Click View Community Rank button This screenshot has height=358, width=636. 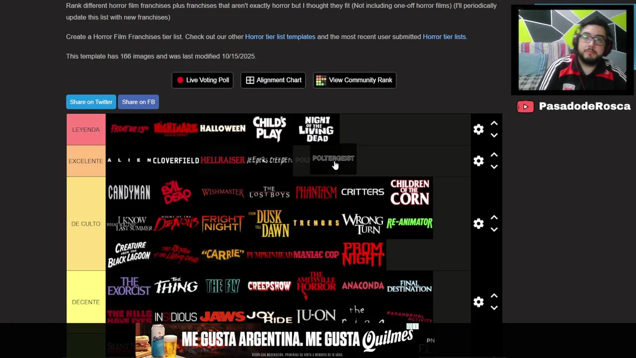pos(355,80)
